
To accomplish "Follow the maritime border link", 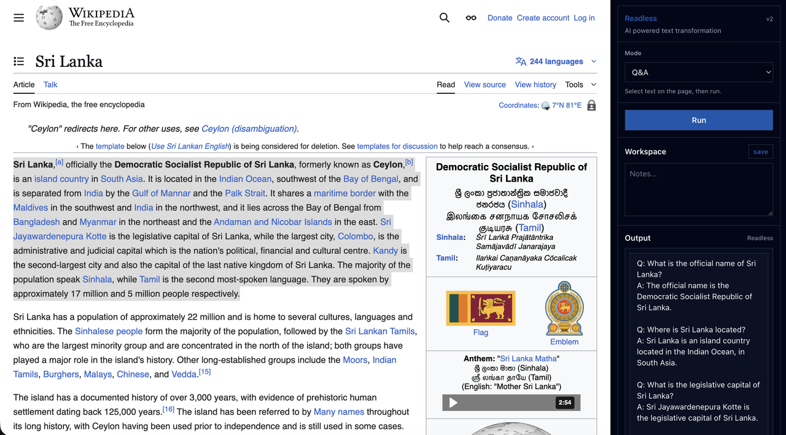I will coord(344,193).
